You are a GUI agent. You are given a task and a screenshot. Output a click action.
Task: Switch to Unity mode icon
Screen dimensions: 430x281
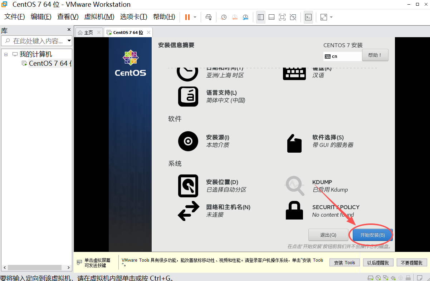293,17
